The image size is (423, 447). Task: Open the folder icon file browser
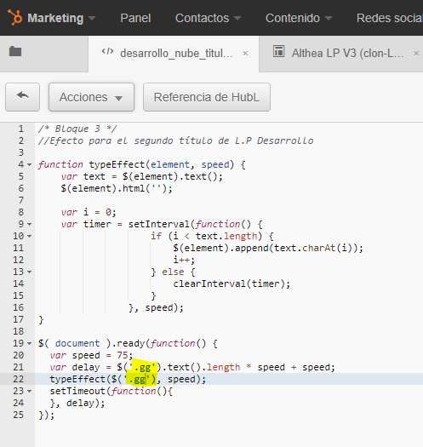click(x=15, y=51)
